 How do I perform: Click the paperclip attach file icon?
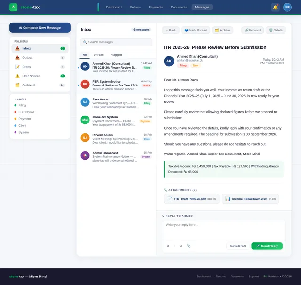point(188,246)
